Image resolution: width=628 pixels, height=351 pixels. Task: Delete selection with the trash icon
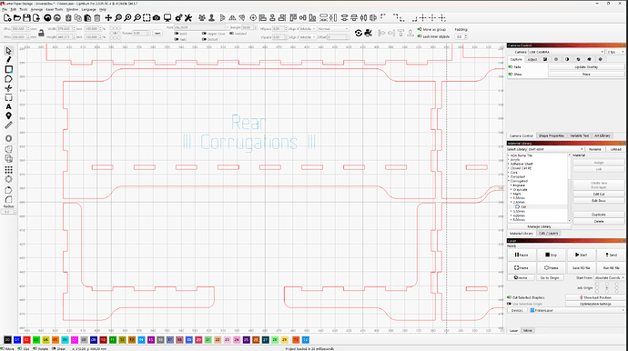click(x=96, y=18)
